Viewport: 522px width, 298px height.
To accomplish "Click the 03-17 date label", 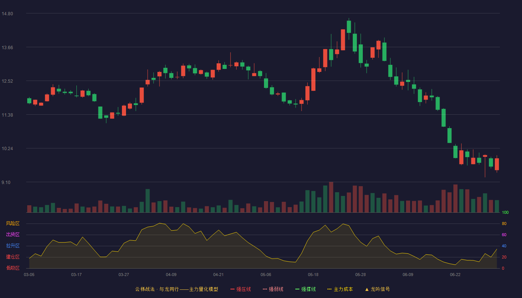I will [x=76, y=275].
